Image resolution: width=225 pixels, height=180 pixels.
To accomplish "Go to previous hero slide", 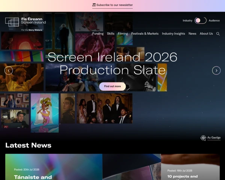I will click(x=9, y=70).
